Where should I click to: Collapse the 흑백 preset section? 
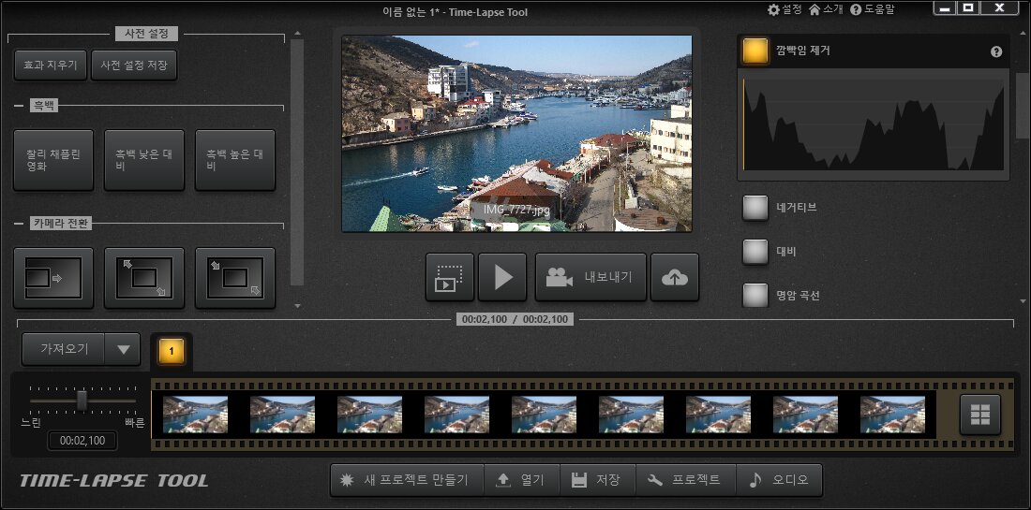coord(18,106)
